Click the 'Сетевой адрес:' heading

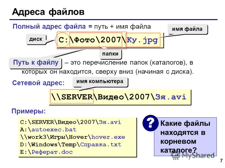pos(38,83)
